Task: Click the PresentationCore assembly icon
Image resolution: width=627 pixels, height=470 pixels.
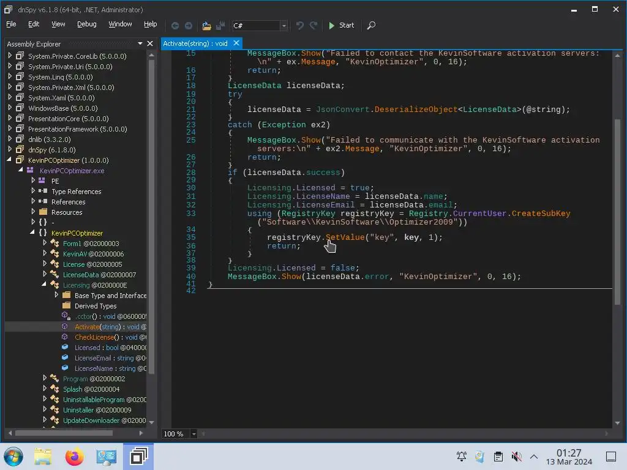Action: click(x=20, y=118)
